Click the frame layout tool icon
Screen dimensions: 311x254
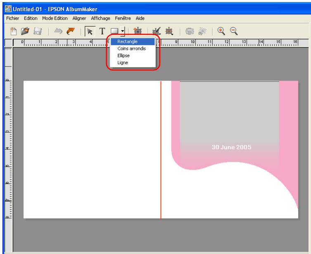pyautogui.click(x=169, y=31)
